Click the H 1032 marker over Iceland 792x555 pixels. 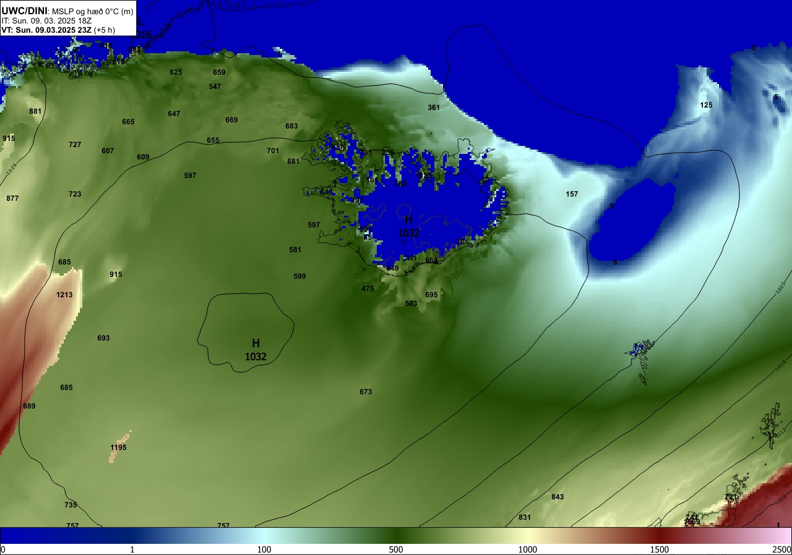(x=408, y=226)
